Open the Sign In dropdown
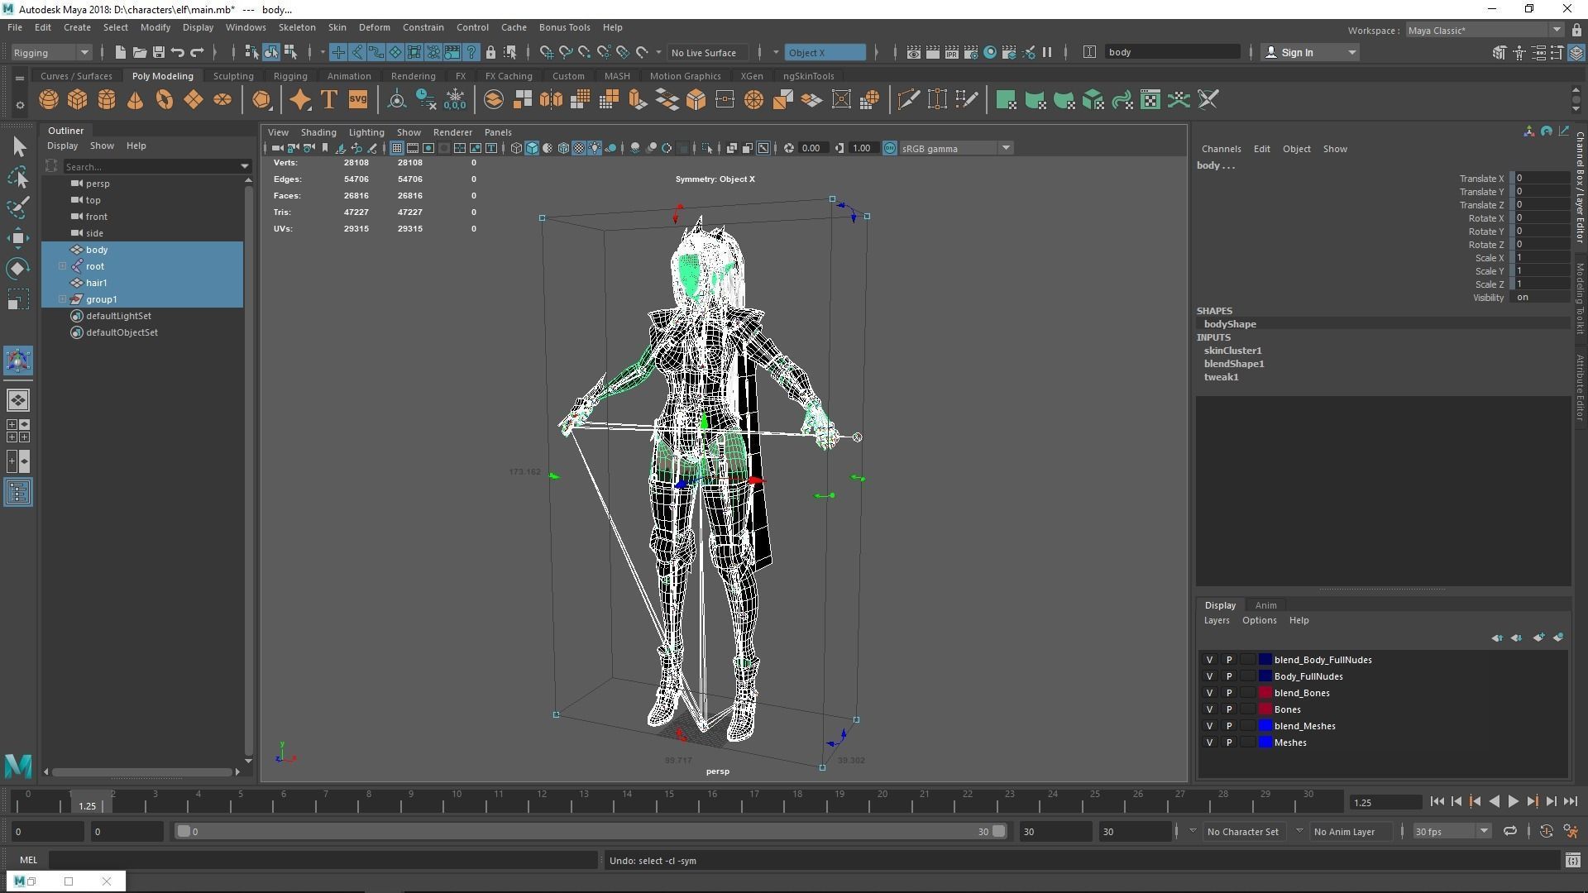 click(1311, 52)
